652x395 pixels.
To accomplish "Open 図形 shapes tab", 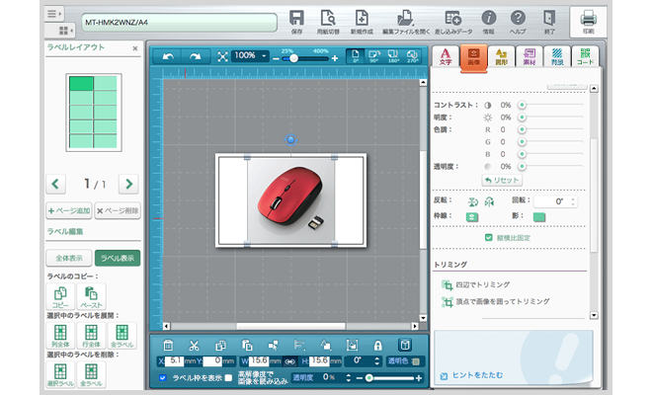I will click(501, 57).
